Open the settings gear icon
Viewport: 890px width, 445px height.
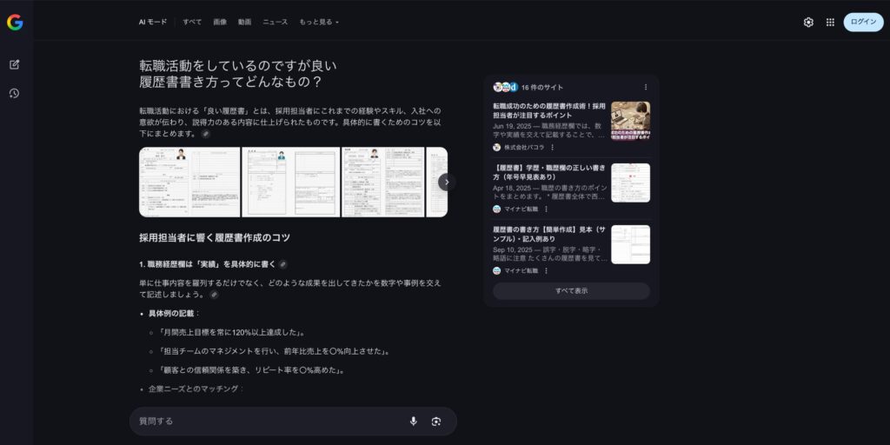coord(808,23)
